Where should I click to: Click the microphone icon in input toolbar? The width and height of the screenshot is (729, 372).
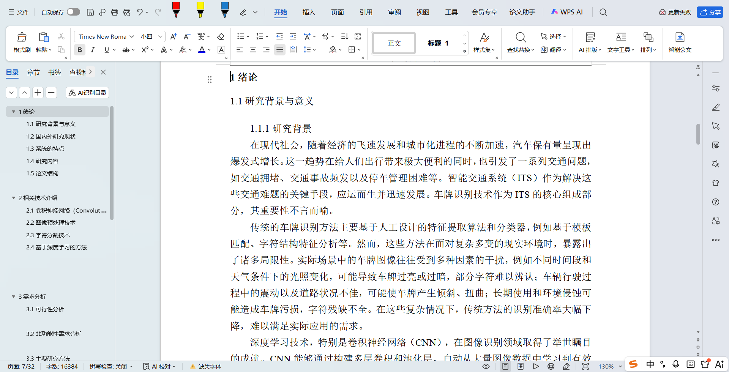point(676,364)
